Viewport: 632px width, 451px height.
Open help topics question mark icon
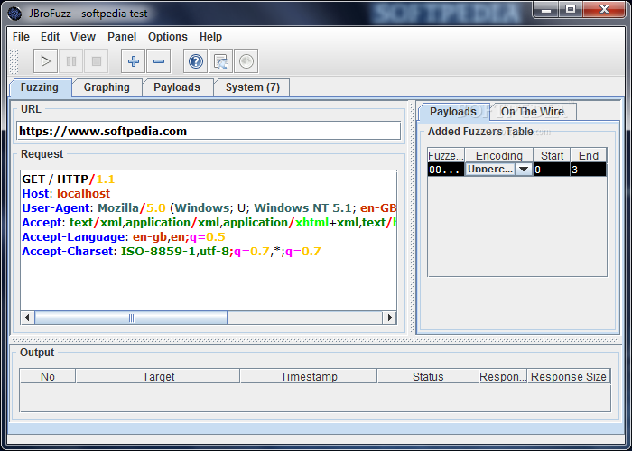pyautogui.click(x=196, y=61)
